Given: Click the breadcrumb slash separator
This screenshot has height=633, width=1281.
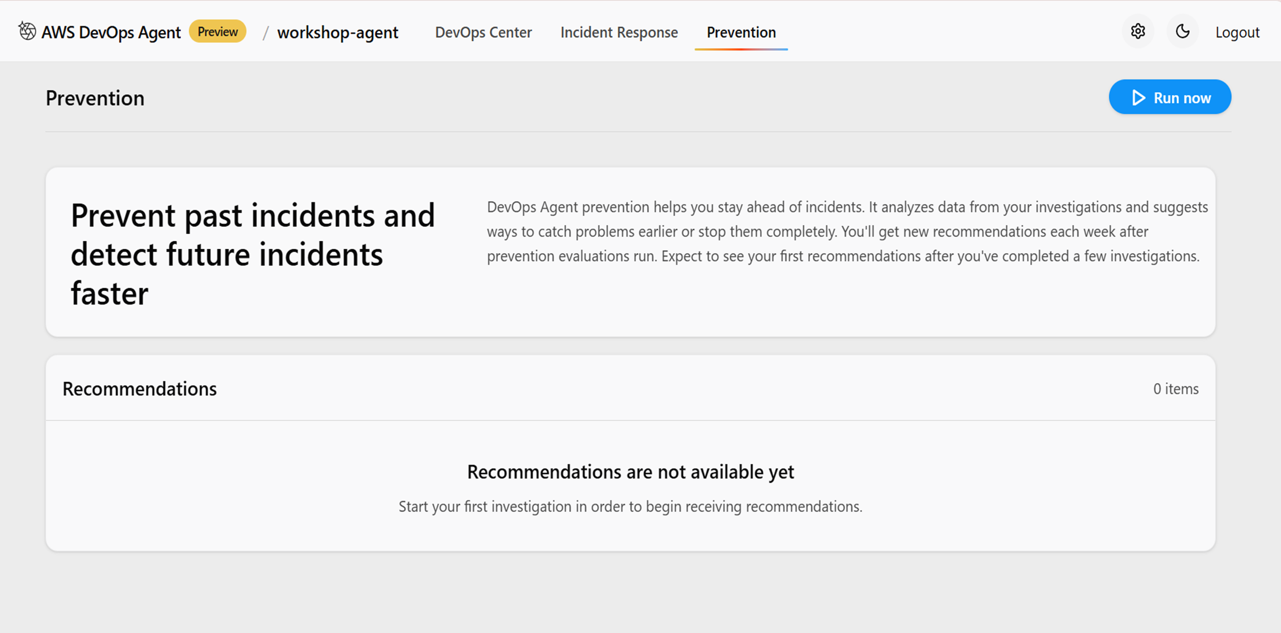Looking at the screenshot, I should (265, 33).
